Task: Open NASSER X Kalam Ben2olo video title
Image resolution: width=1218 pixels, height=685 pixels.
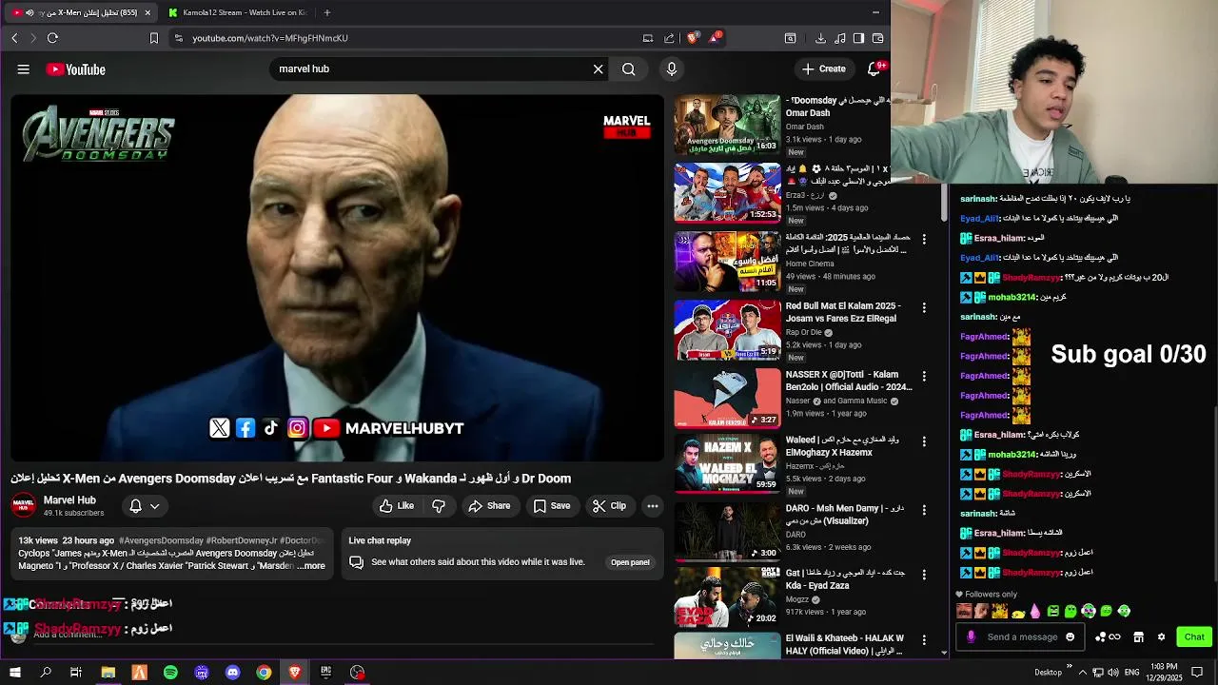Action: pyautogui.click(x=848, y=381)
